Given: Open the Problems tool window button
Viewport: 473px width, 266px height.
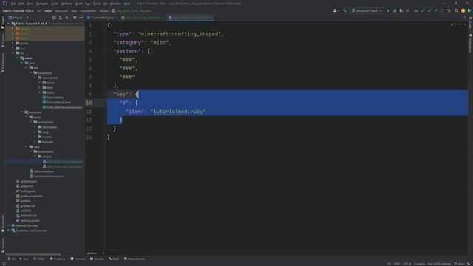Looking at the screenshot, I should [58, 259].
